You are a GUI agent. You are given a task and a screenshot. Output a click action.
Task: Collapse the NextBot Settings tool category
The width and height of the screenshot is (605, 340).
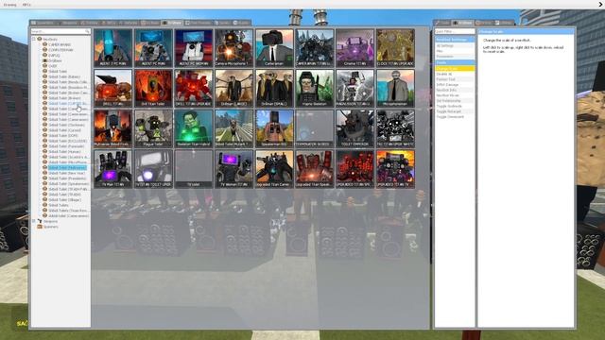(x=455, y=40)
